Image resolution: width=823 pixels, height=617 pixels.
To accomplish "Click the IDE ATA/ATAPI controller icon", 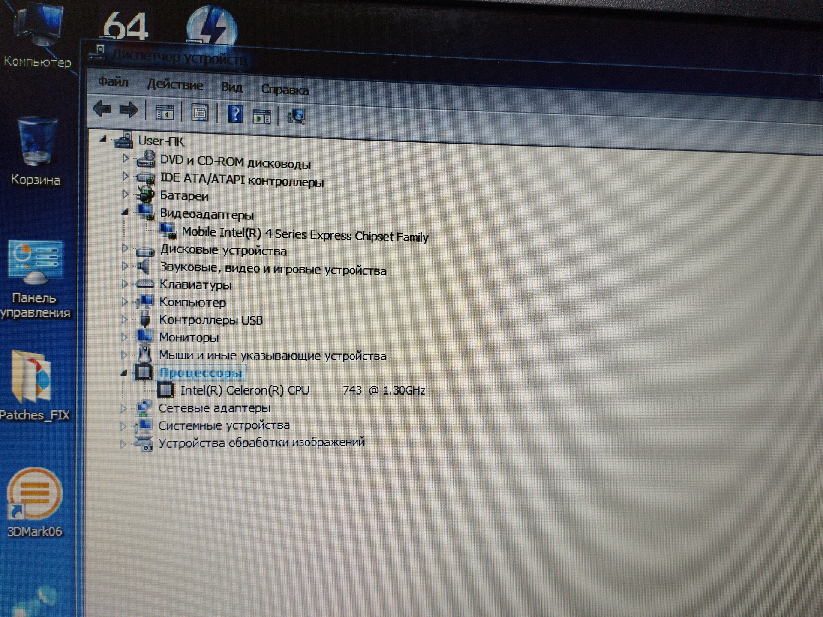I will (x=145, y=178).
